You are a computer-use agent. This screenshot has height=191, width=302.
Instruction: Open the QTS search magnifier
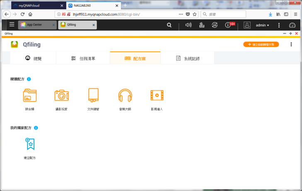click(169, 25)
